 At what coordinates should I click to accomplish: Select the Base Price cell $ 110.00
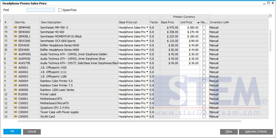click(x=170, y=41)
